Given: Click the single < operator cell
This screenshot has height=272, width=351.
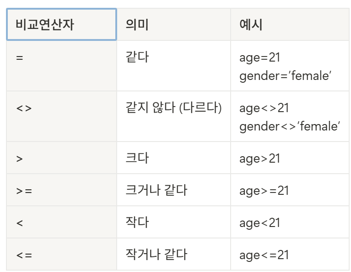Looking at the screenshot, I should click(61, 222).
